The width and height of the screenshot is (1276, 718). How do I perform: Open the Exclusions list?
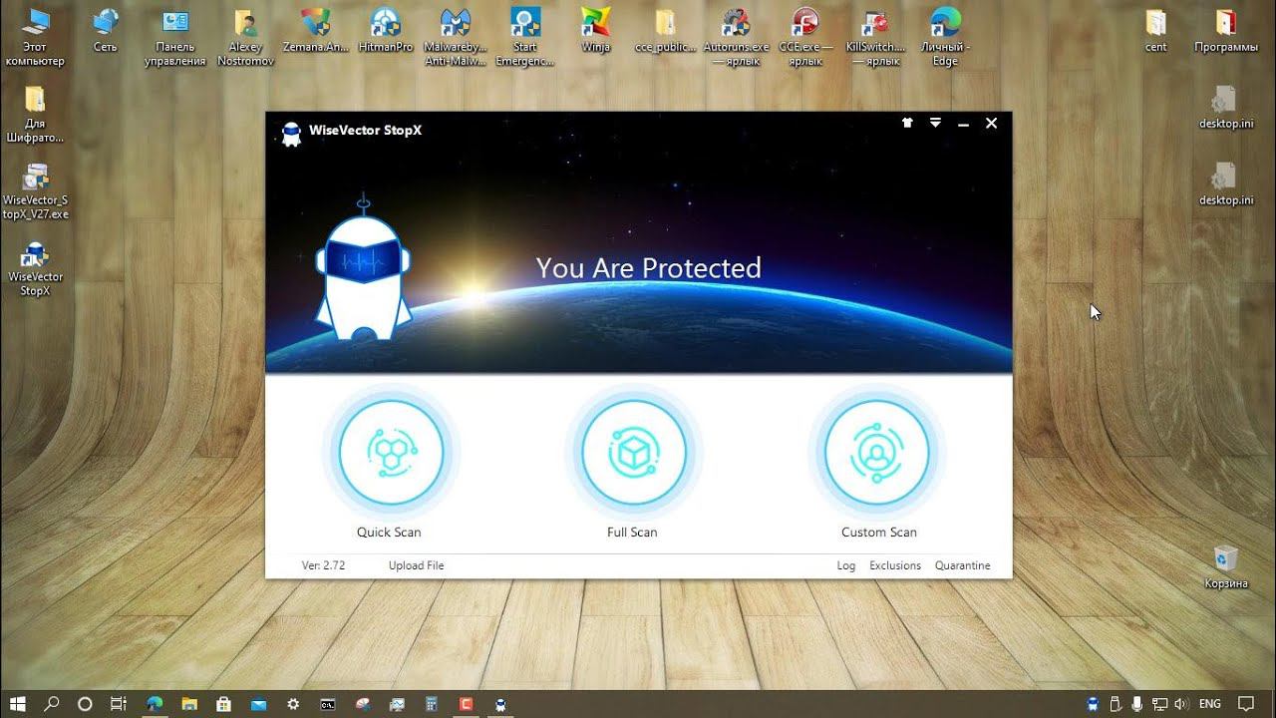coord(895,565)
